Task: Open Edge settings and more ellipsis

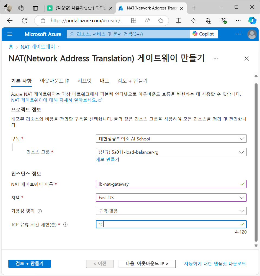Action: point(238,21)
